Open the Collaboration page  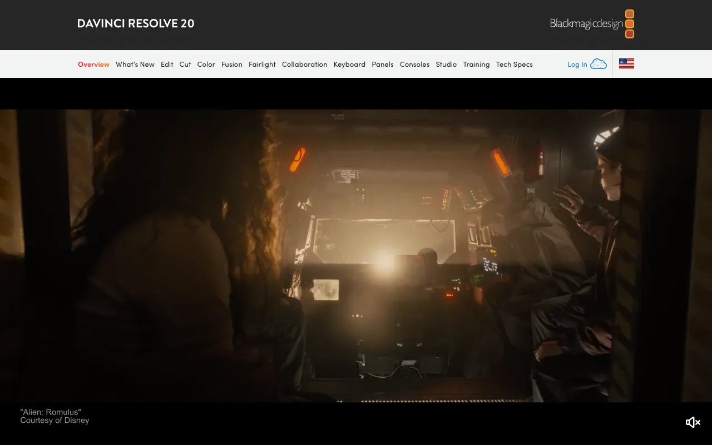click(x=304, y=64)
